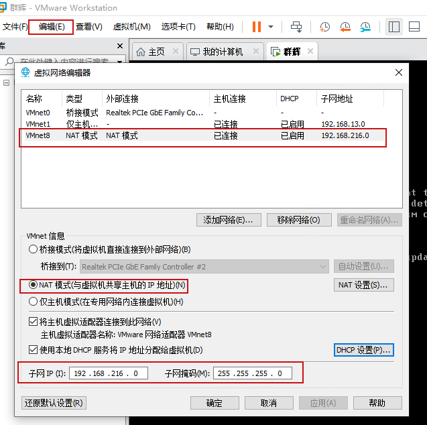
Task: Click the 名称 column header
Action: (x=43, y=99)
